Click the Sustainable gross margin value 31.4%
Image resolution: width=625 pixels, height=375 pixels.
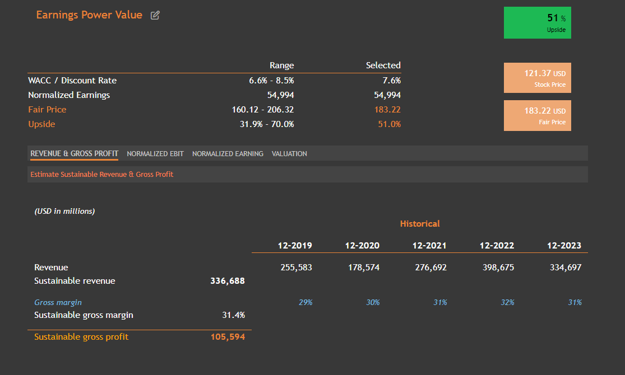pos(233,315)
